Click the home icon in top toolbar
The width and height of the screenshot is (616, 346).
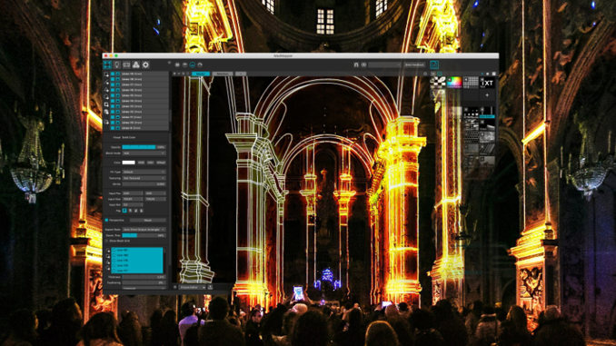point(356,64)
